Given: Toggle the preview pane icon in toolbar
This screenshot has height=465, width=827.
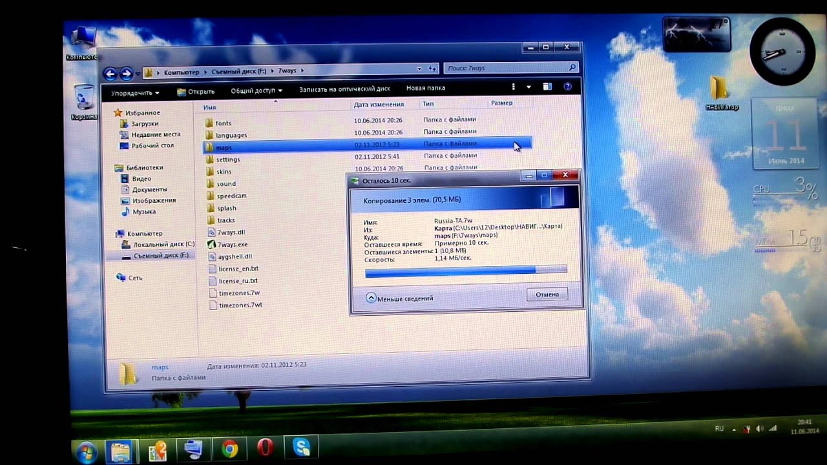Looking at the screenshot, I should (x=547, y=87).
